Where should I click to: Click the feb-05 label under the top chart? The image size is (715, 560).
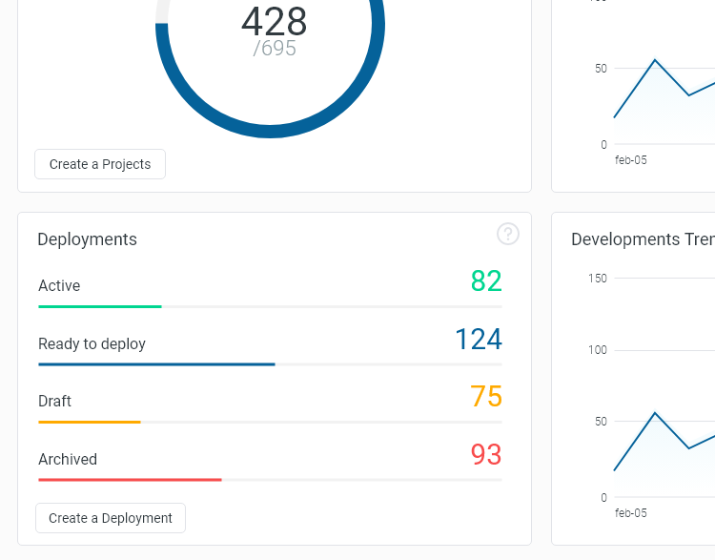point(631,160)
